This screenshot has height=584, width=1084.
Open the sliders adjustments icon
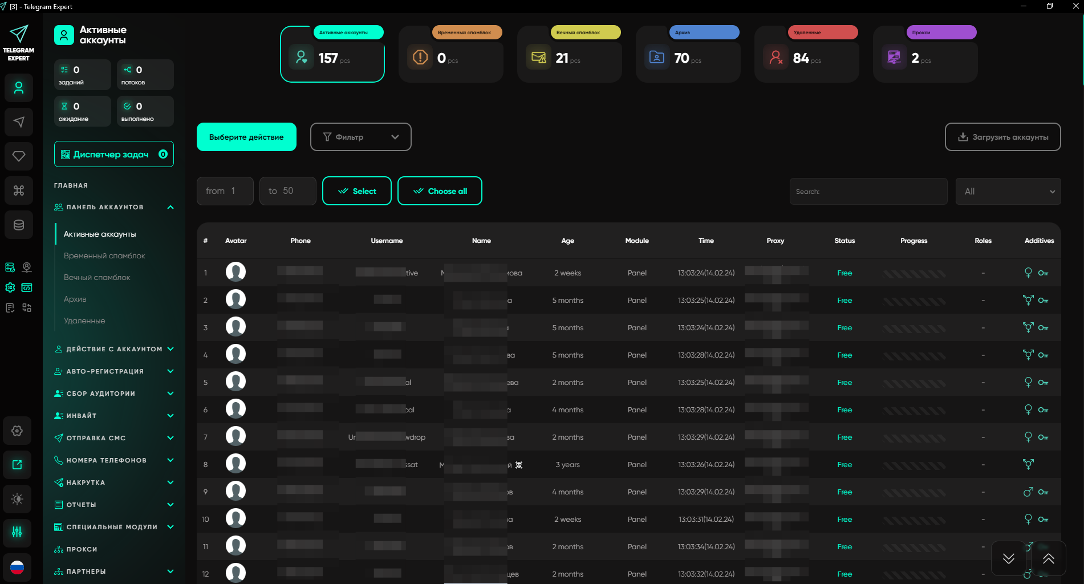tap(17, 532)
